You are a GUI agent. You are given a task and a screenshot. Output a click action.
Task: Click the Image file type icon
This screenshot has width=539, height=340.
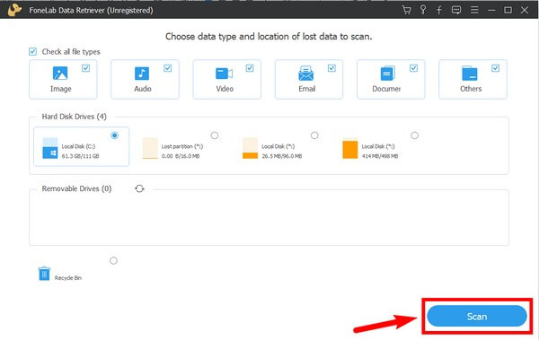pos(60,74)
